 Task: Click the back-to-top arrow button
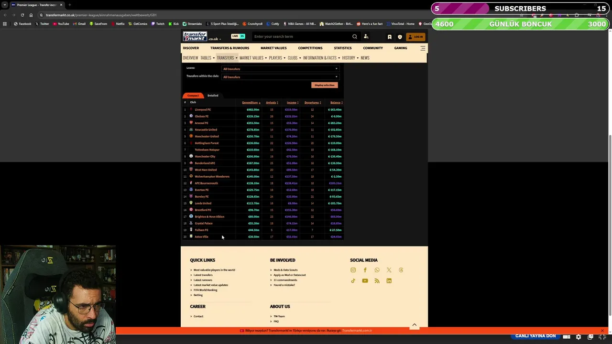click(x=415, y=325)
